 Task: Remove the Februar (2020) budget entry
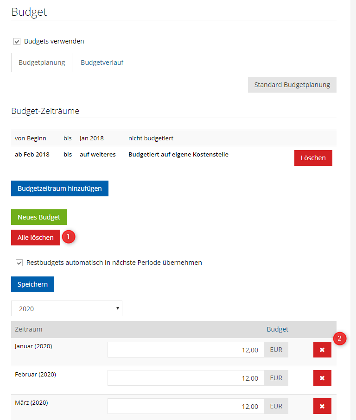click(x=322, y=378)
